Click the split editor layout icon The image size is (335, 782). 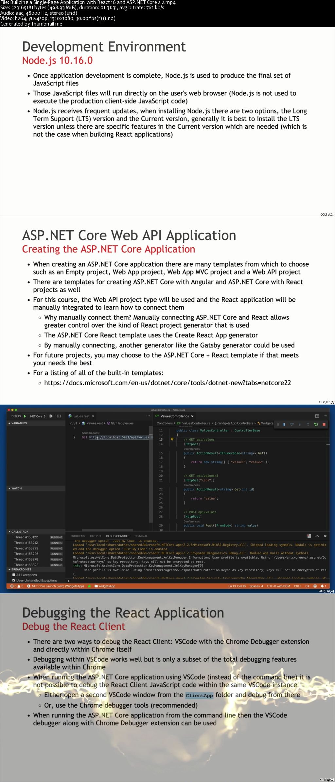point(317,416)
